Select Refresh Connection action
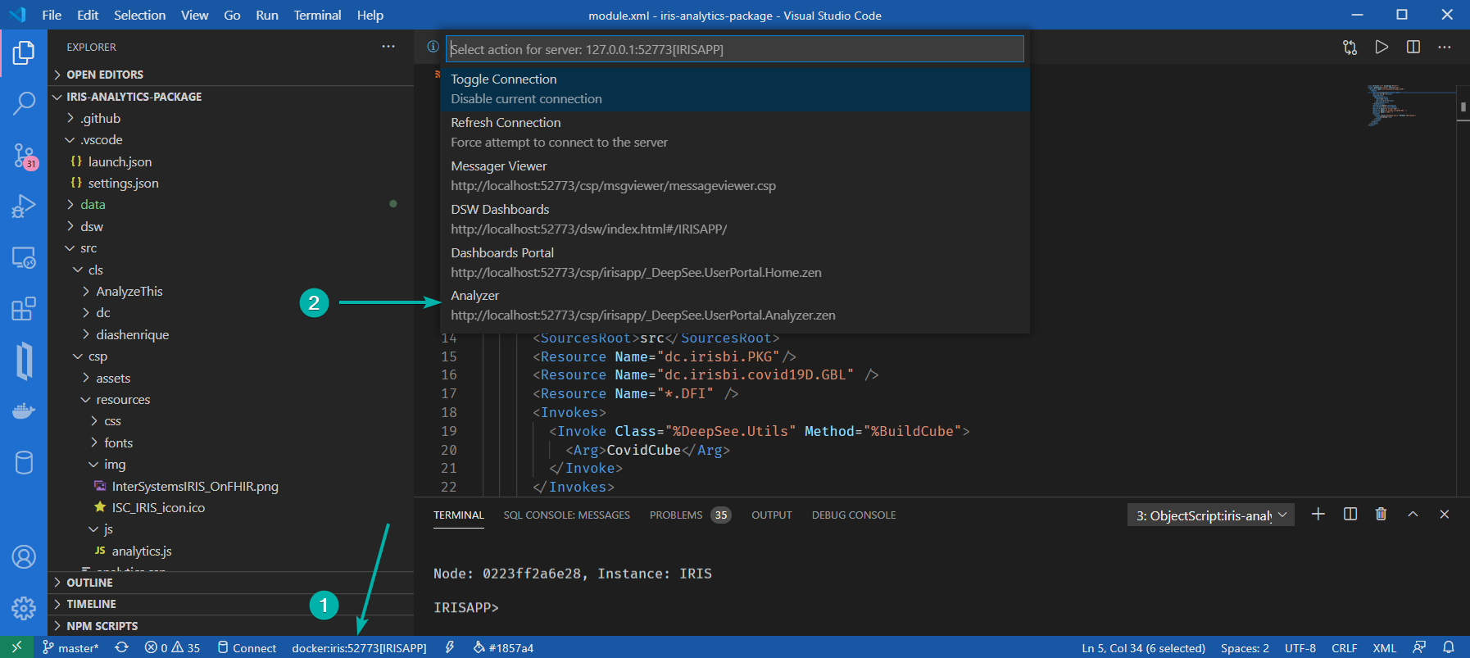The image size is (1470, 658). [x=734, y=133]
